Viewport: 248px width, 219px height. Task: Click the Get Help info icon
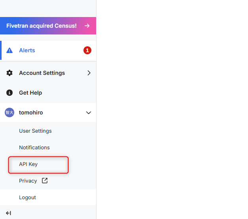pos(10,93)
